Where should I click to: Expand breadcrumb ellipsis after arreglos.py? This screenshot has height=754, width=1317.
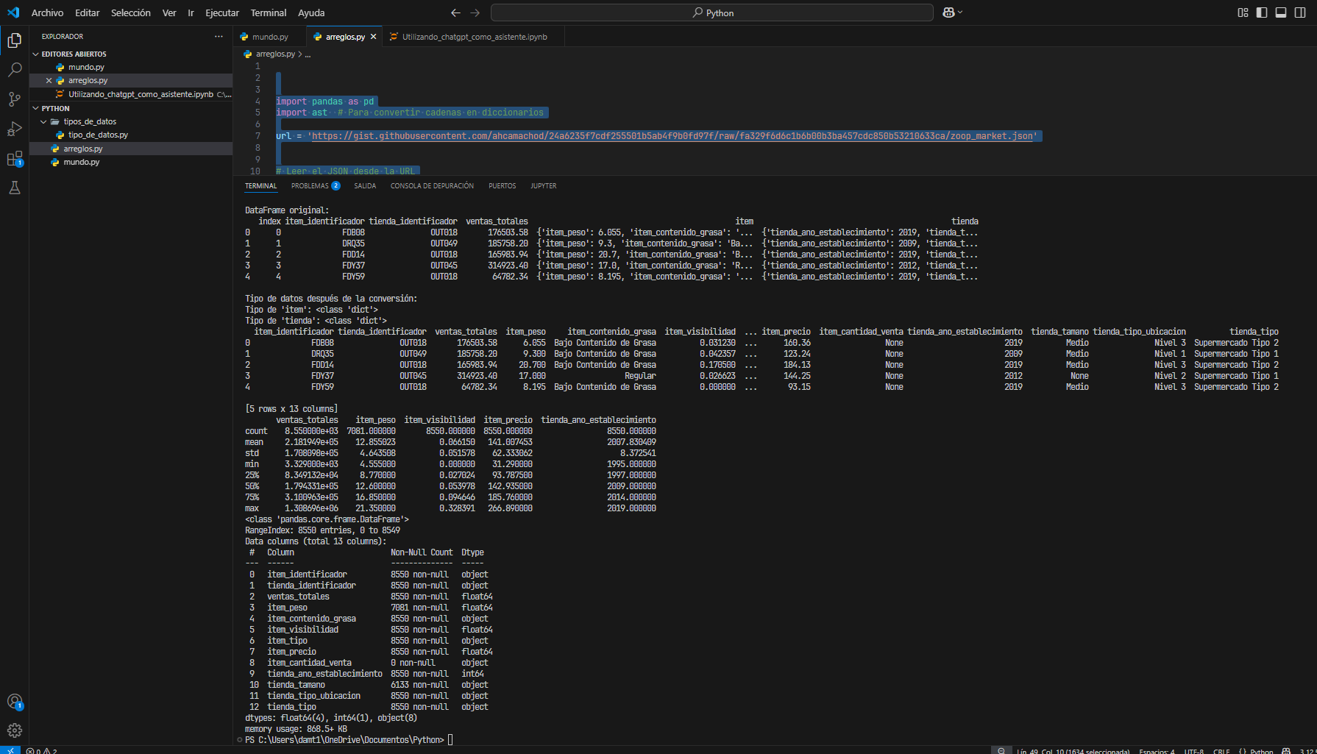(x=308, y=54)
